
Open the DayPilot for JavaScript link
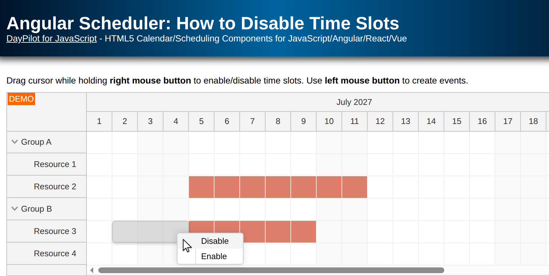51,39
